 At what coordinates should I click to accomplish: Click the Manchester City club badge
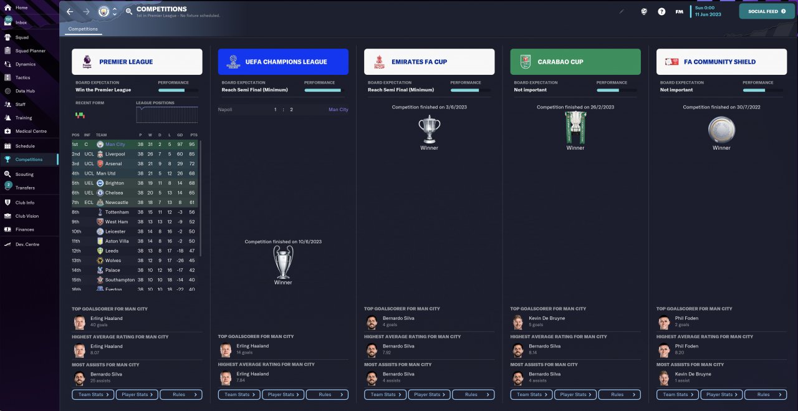103,11
